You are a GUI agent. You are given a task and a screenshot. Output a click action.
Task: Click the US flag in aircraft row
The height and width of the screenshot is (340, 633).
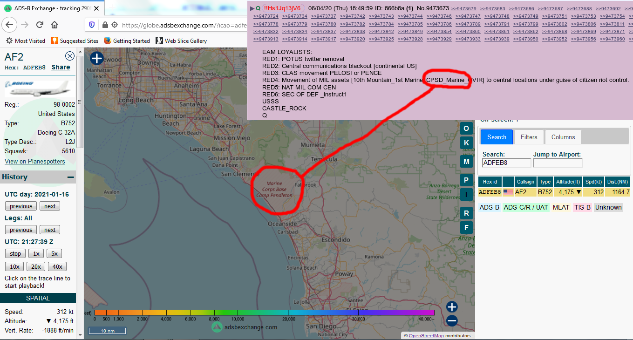click(508, 192)
